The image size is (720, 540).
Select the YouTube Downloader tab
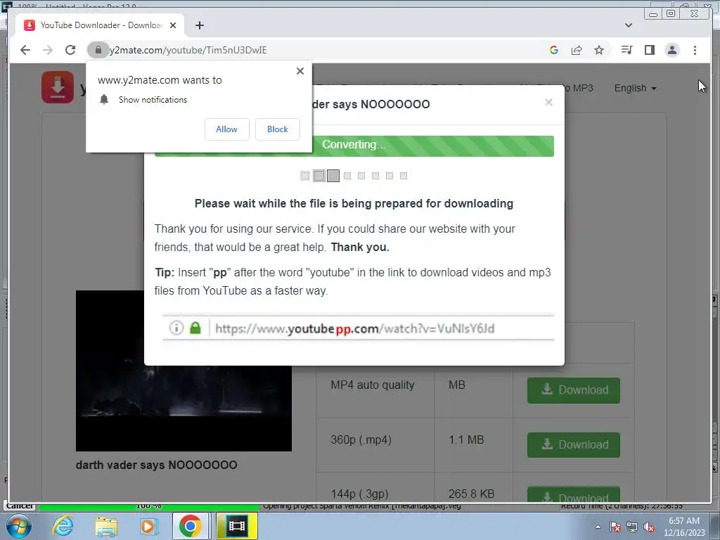pyautogui.click(x=100, y=25)
